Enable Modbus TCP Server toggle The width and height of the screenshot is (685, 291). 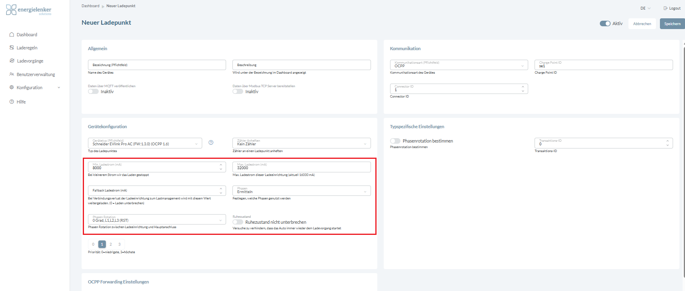[x=238, y=92]
